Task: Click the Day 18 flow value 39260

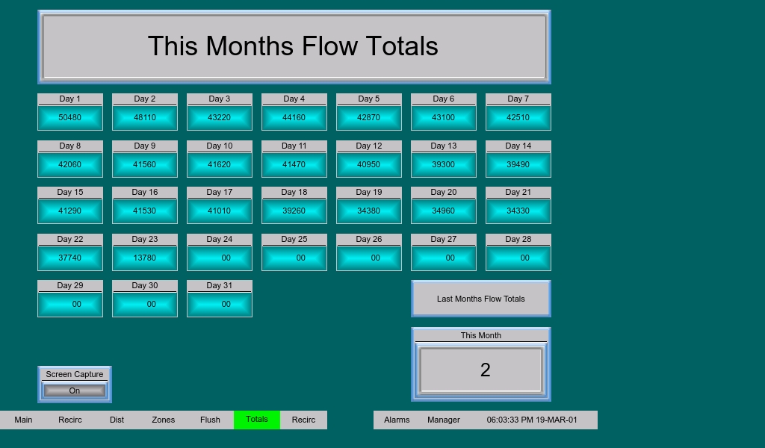Action: click(x=294, y=211)
